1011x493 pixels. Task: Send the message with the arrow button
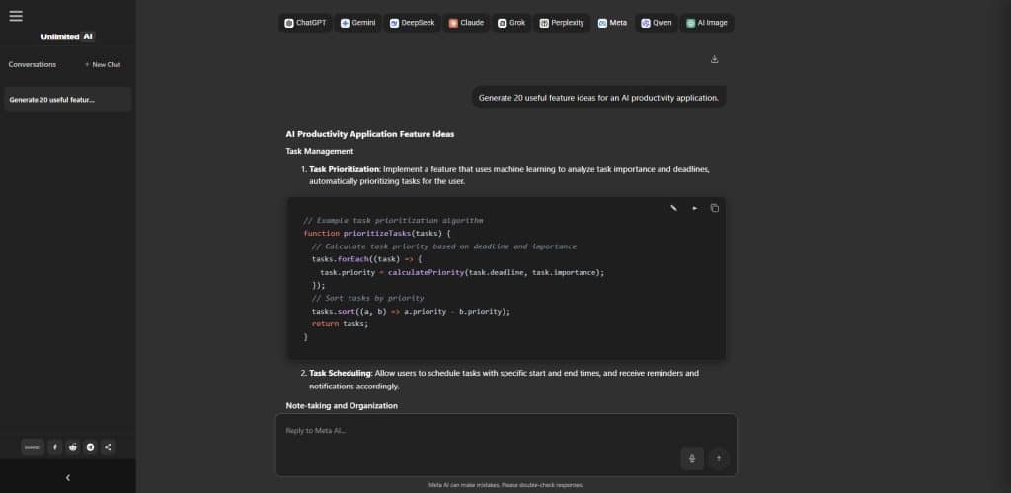point(719,458)
